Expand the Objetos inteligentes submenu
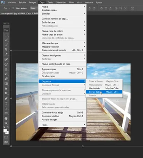 coord(62,55)
